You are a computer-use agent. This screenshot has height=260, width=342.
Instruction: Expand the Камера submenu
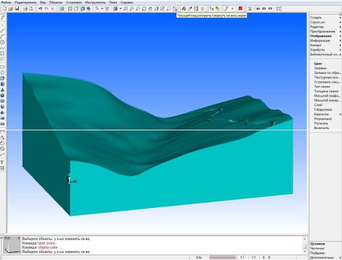coord(325,45)
